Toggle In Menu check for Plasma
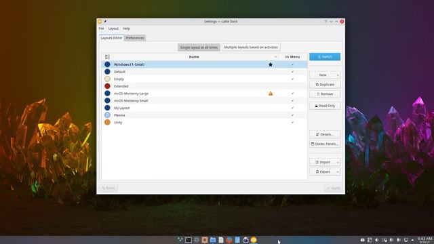 [x=292, y=115]
